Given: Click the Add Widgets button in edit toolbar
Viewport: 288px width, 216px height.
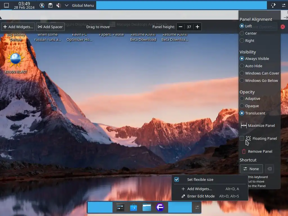Looking at the screenshot, I should [18, 27].
